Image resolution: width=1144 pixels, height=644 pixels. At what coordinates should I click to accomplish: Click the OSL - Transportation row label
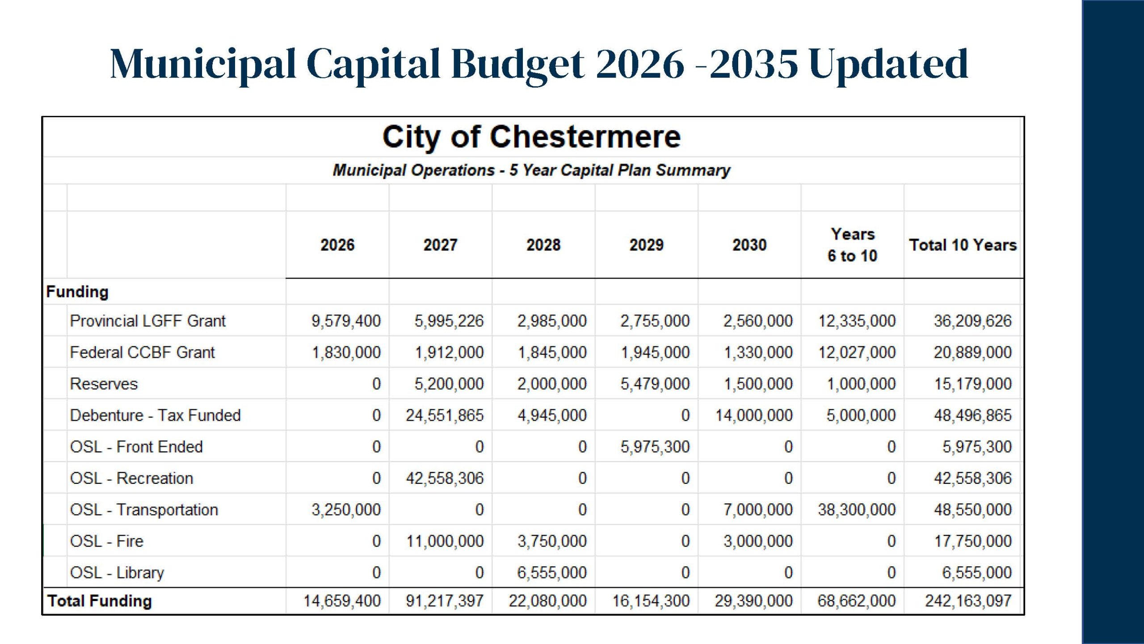pos(144,510)
